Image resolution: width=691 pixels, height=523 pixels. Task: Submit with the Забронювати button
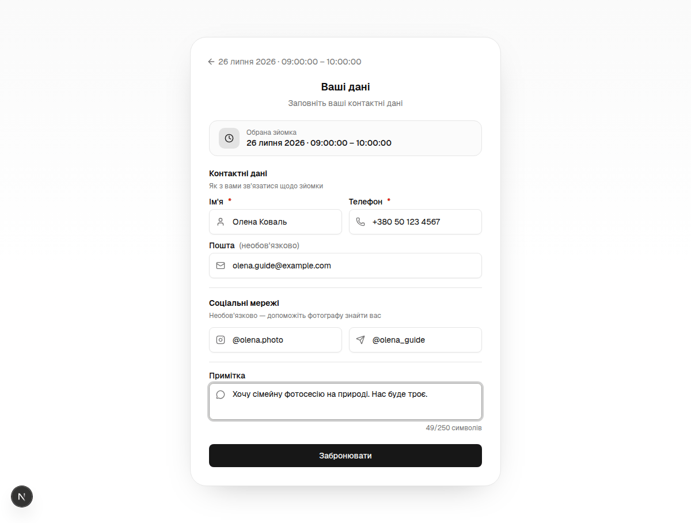pyautogui.click(x=345, y=456)
